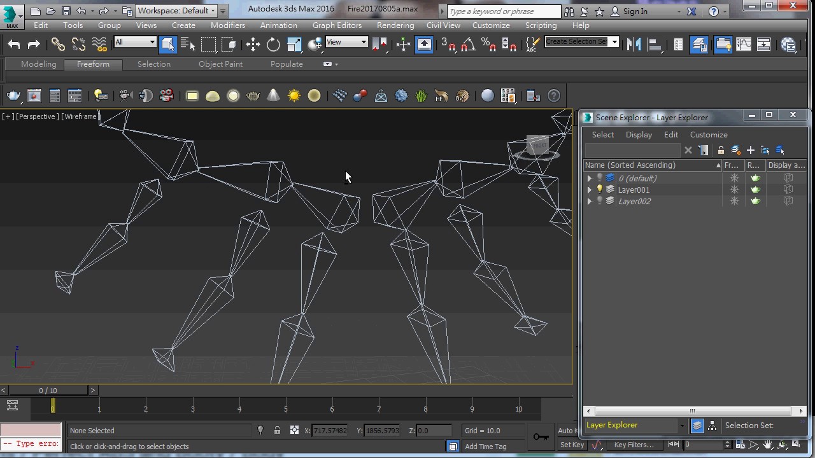This screenshot has width=815, height=458.
Task: Lock cell editing icon in Scene Explorer
Action: click(721, 150)
